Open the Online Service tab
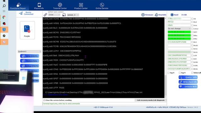 (102, 6)
